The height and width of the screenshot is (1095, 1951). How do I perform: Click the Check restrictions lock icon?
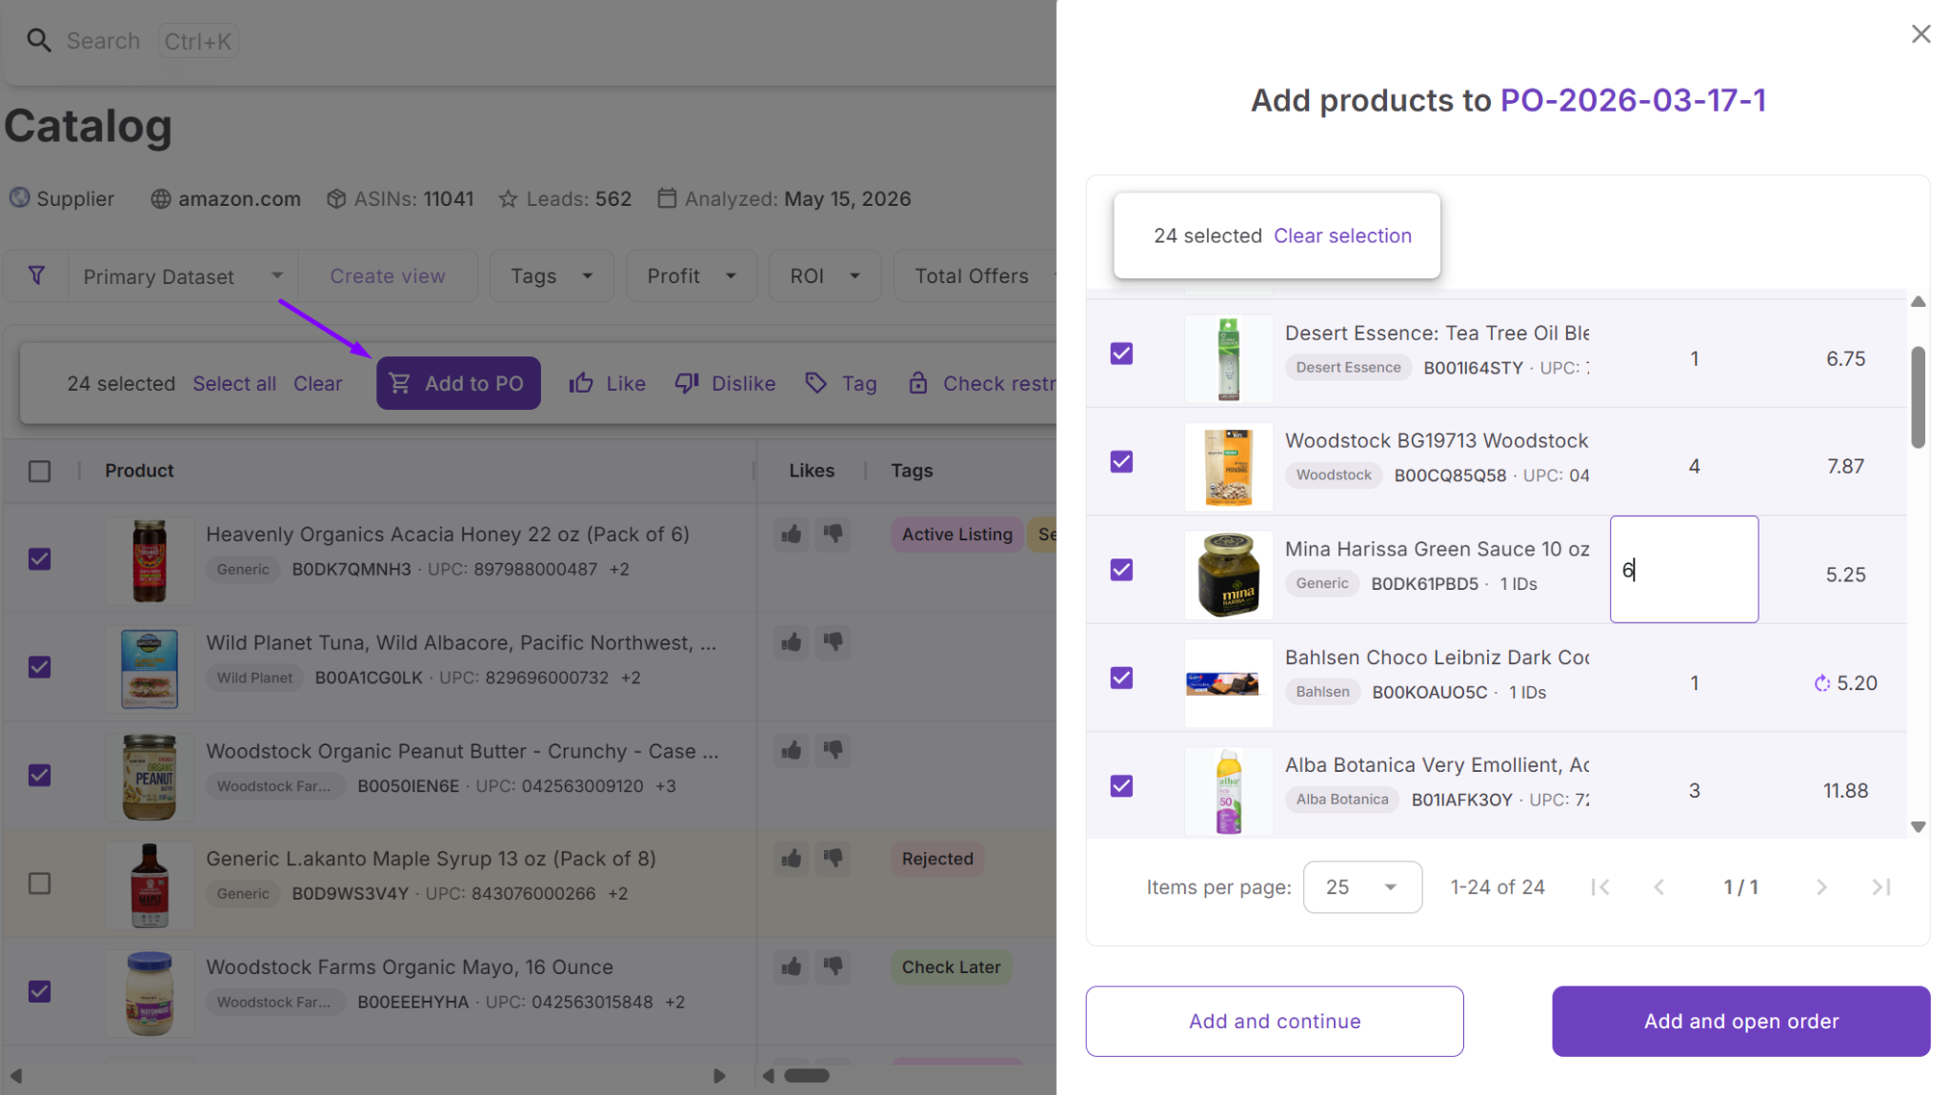(918, 383)
